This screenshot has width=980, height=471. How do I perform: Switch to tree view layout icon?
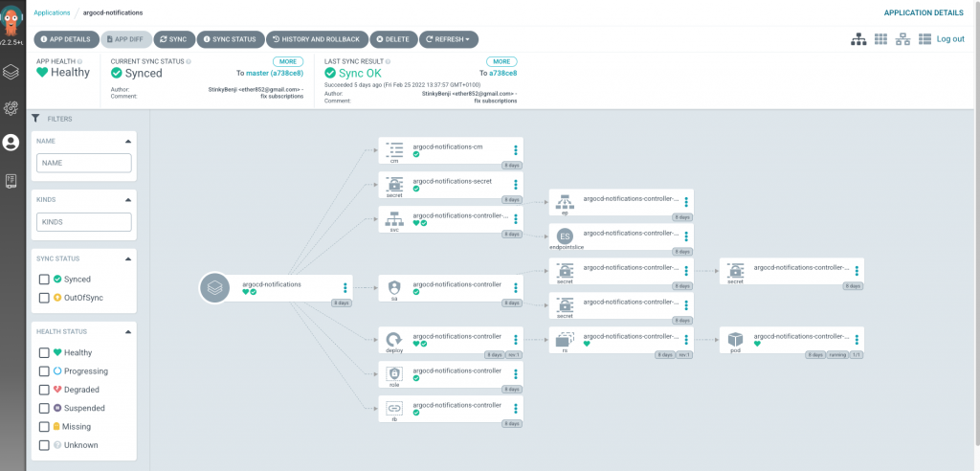point(858,39)
